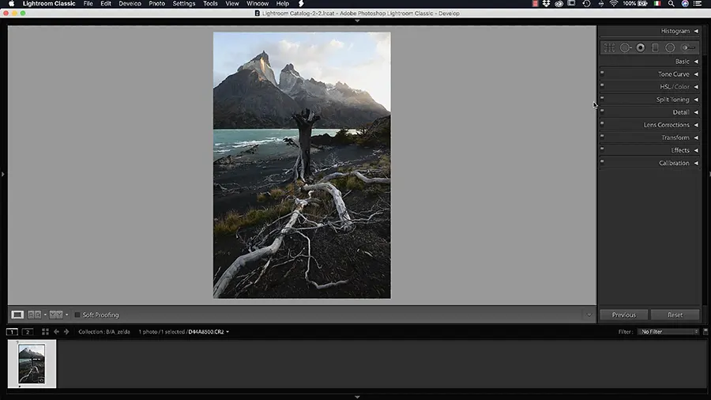
Task: Open the No Filter dropdown
Action: coord(668,332)
